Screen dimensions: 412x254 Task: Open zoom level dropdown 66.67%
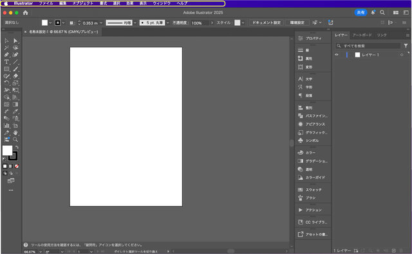(41, 252)
